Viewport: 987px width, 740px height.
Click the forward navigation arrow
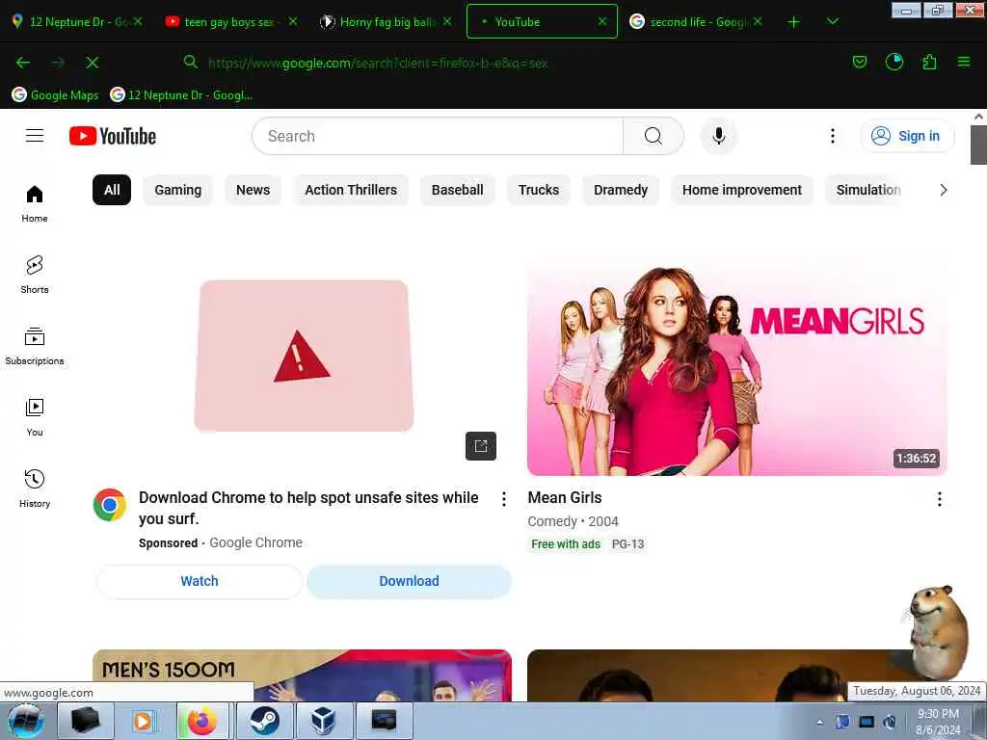(x=58, y=63)
